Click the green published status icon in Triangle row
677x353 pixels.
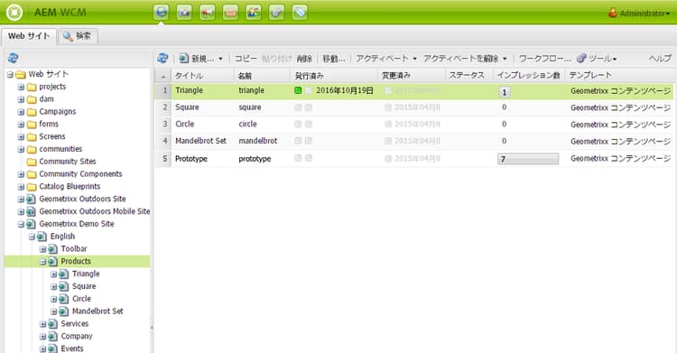[x=298, y=90]
